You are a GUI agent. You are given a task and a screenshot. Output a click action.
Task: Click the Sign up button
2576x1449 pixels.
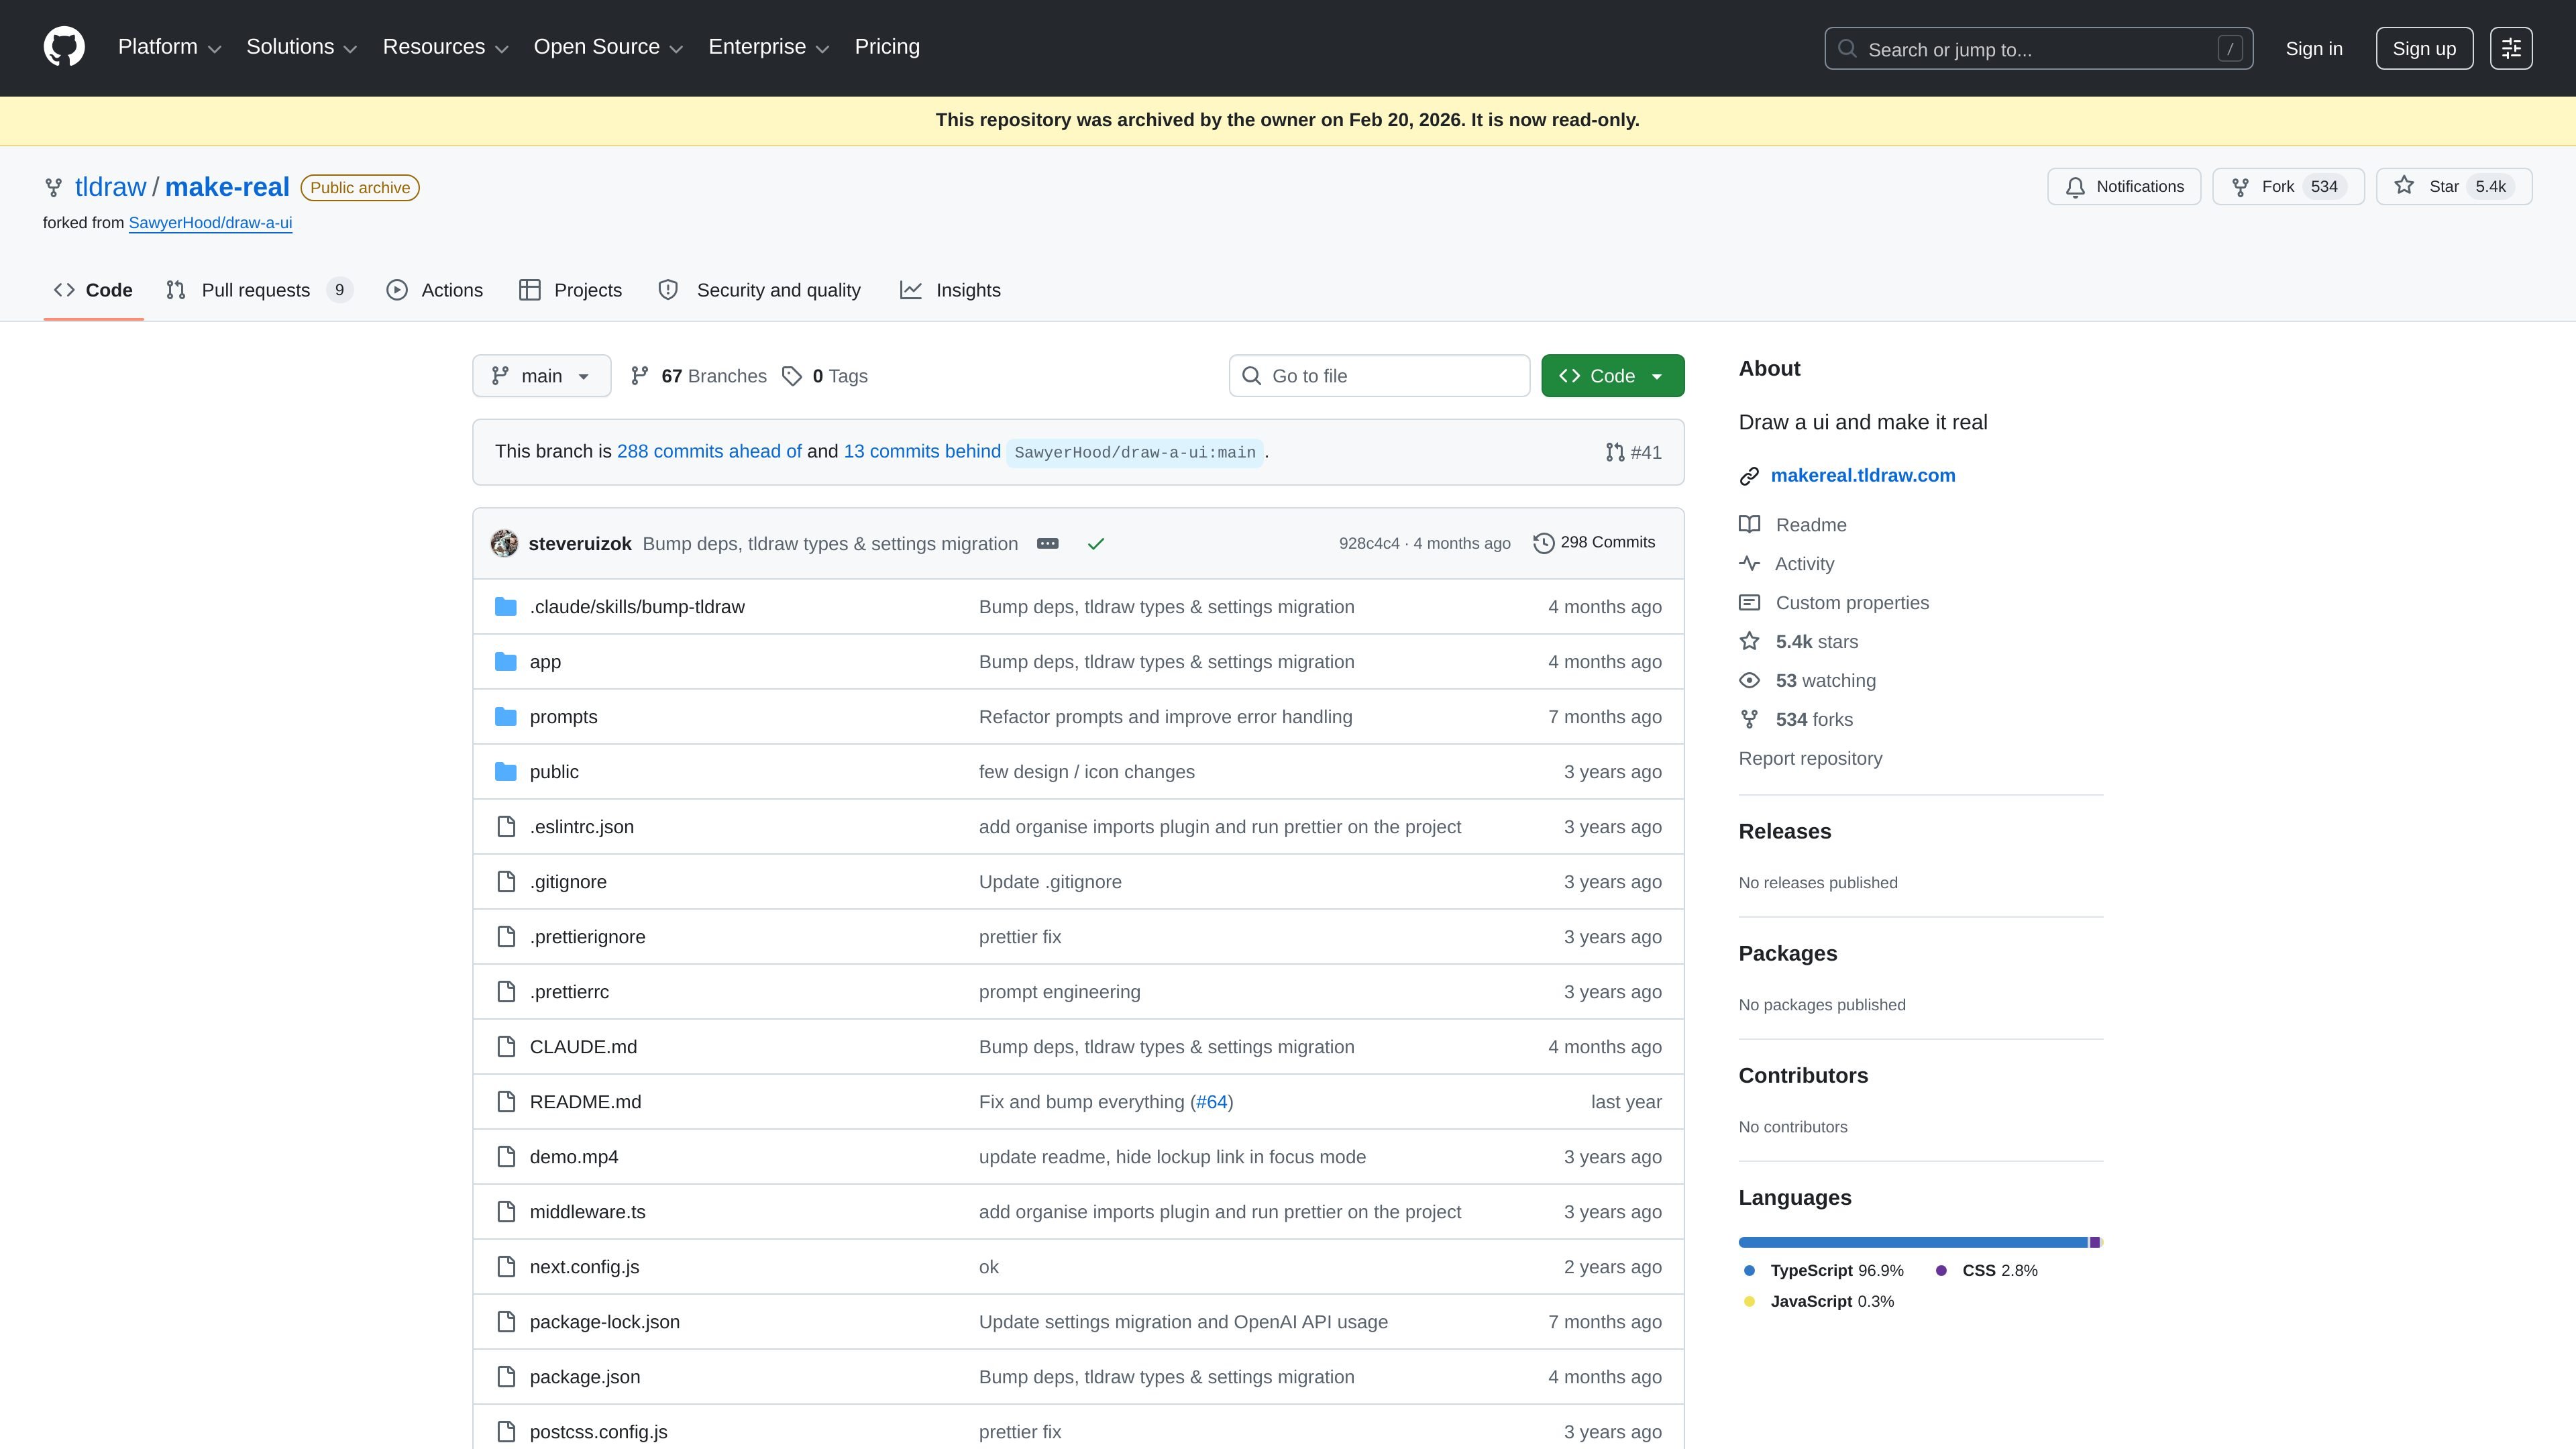pyautogui.click(x=2424, y=48)
